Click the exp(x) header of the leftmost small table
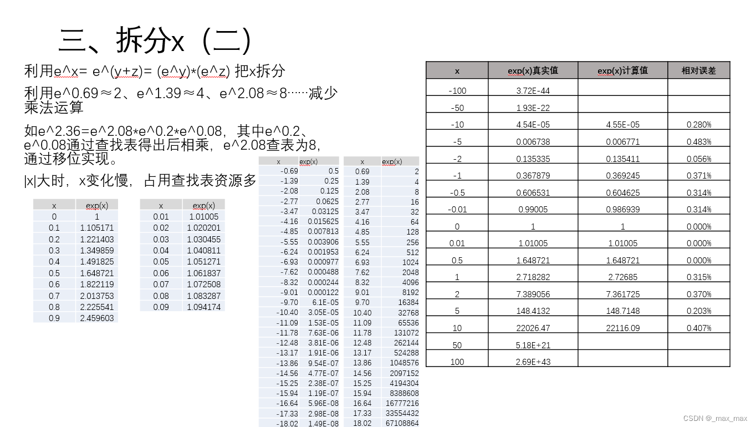The height and width of the screenshot is (427, 756). pyautogui.click(x=98, y=204)
